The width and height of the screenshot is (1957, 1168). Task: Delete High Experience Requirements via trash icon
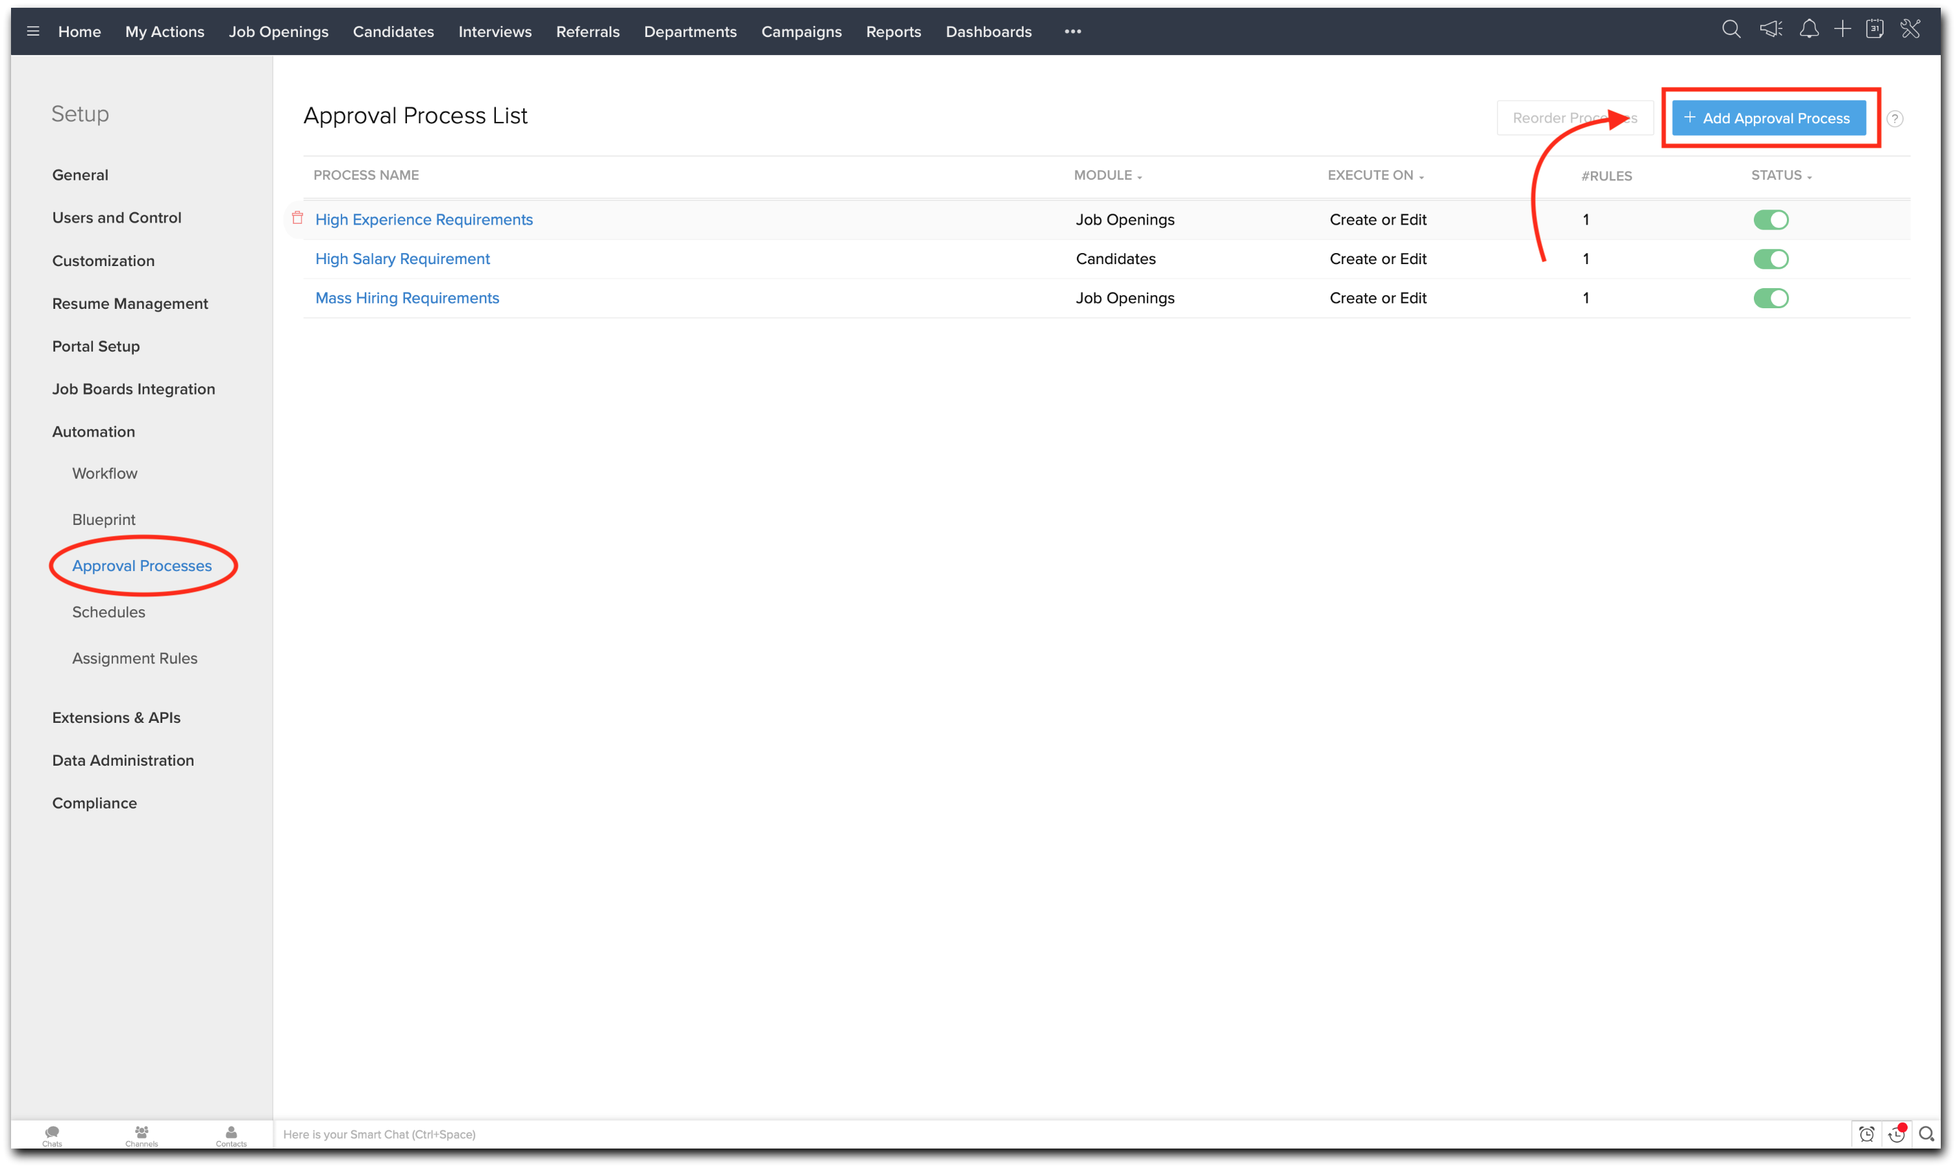297,218
